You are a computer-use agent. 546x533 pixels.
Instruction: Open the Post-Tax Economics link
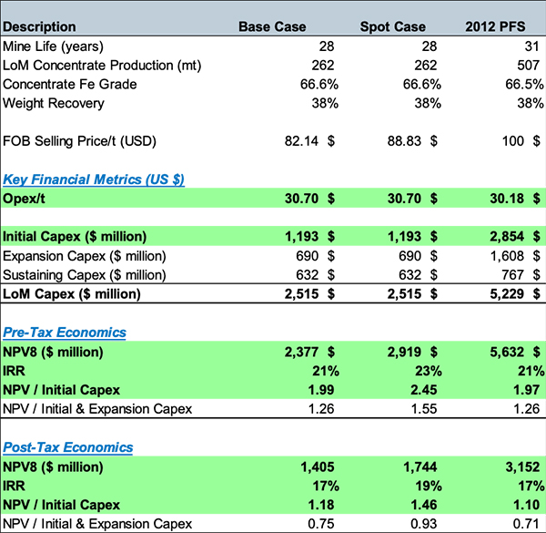68,447
